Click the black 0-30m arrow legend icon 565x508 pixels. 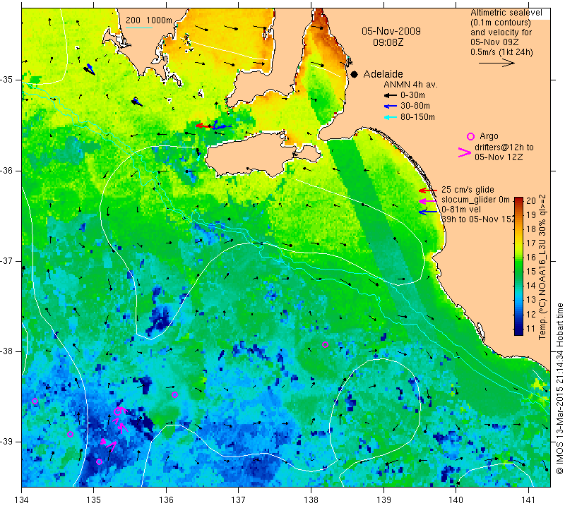pos(391,95)
